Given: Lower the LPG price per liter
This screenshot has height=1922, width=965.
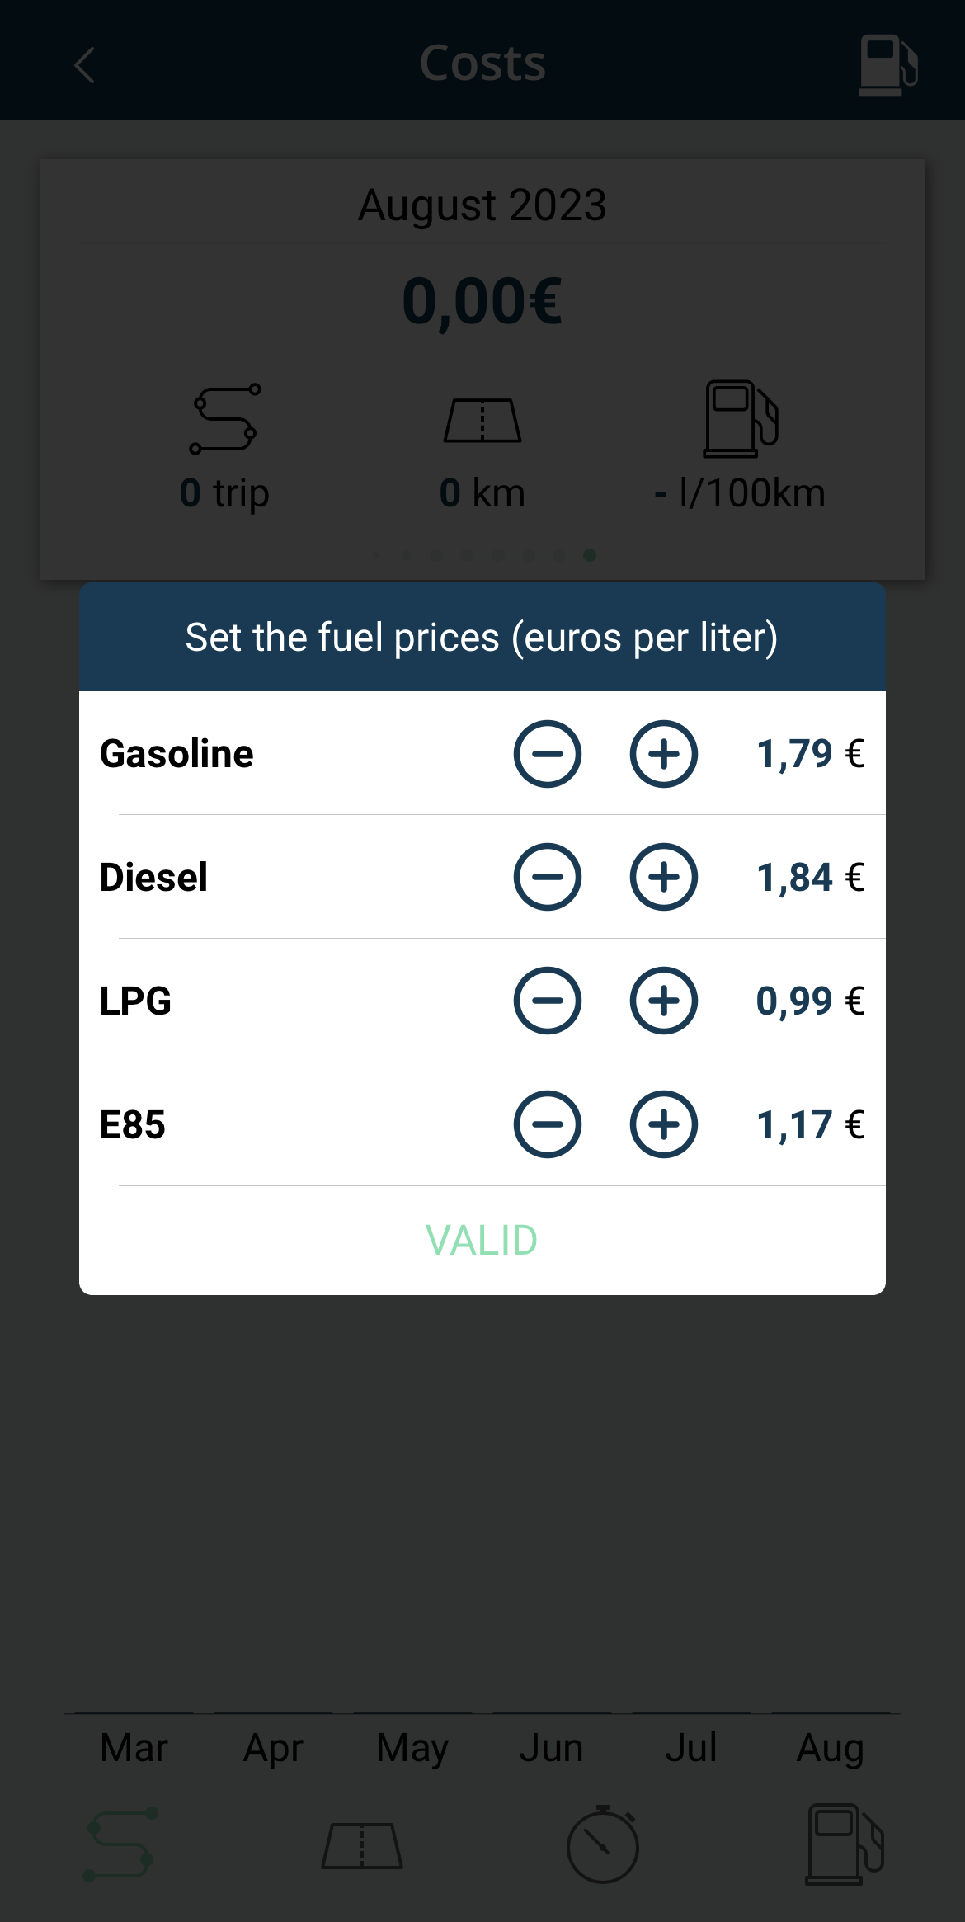Looking at the screenshot, I should (547, 1001).
